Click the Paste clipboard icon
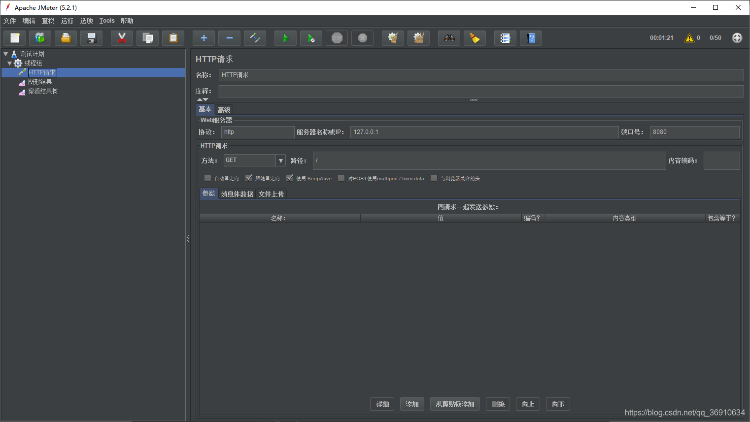750x422 pixels. (173, 38)
